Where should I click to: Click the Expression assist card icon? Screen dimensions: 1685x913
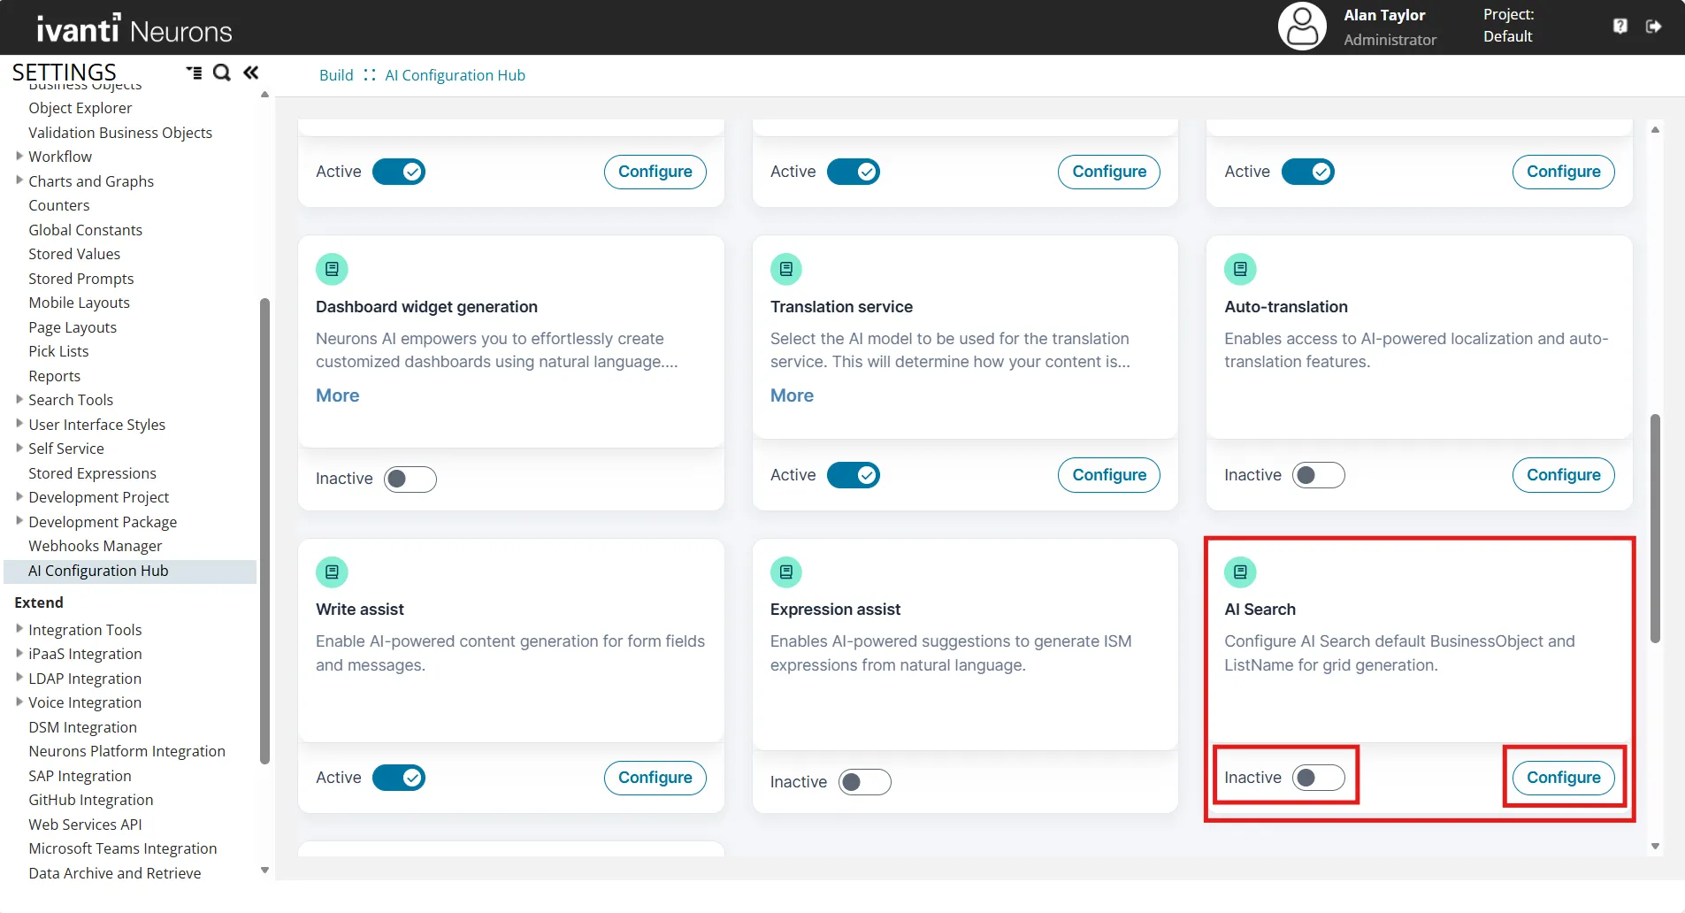point(786,572)
